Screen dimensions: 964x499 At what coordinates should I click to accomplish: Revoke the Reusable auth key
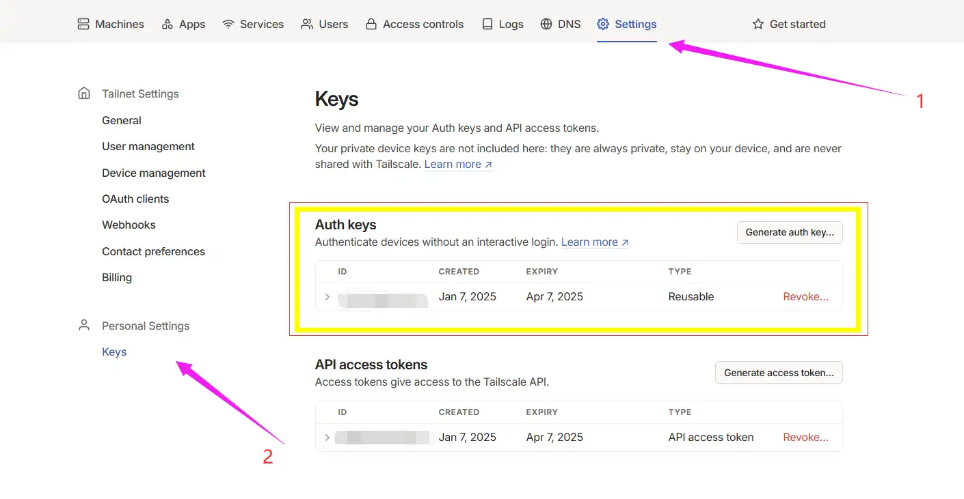pyautogui.click(x=805, y=297)
